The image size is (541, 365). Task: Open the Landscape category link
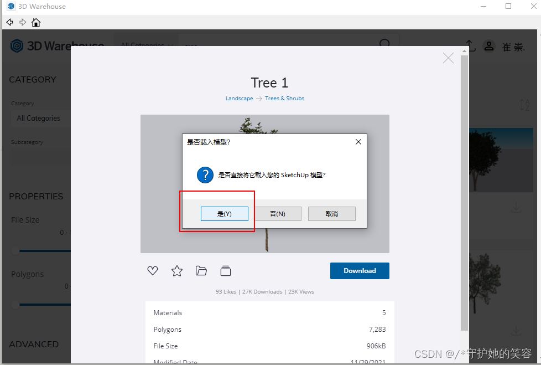239,99
